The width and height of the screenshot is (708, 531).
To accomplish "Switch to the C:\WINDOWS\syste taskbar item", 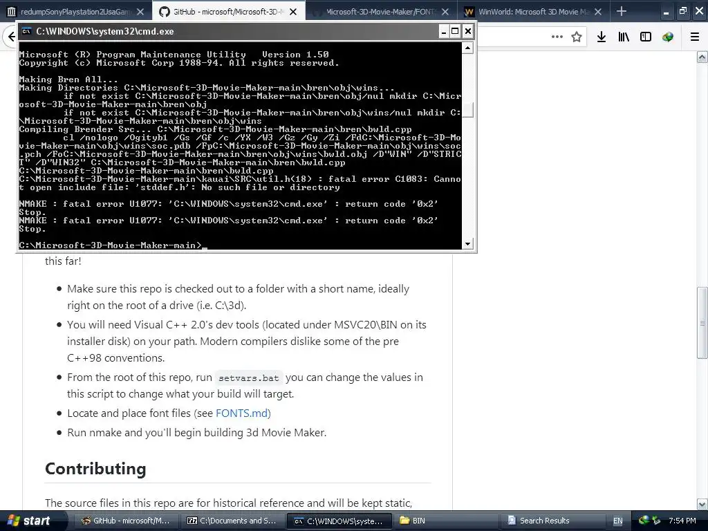I will point(339,521).
